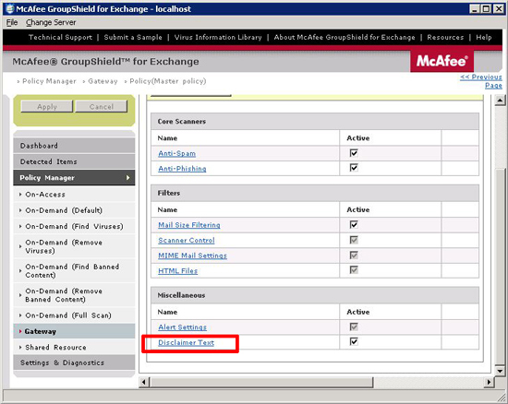
Task: Open the Mail Size Filtering link
Action: point(189,225)
